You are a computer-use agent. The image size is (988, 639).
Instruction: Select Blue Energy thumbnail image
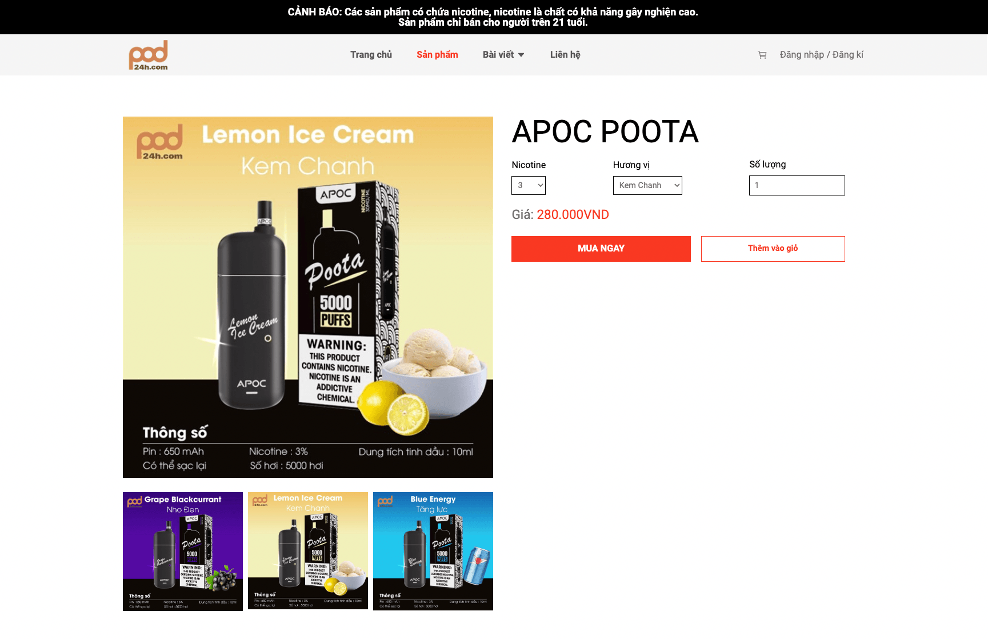pos(433,552)
